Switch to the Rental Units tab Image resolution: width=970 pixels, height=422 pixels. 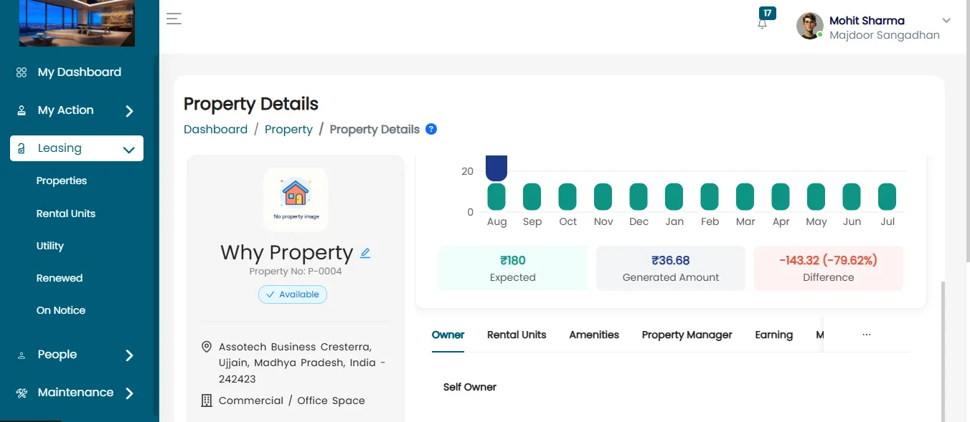click(x=517, y=335)
